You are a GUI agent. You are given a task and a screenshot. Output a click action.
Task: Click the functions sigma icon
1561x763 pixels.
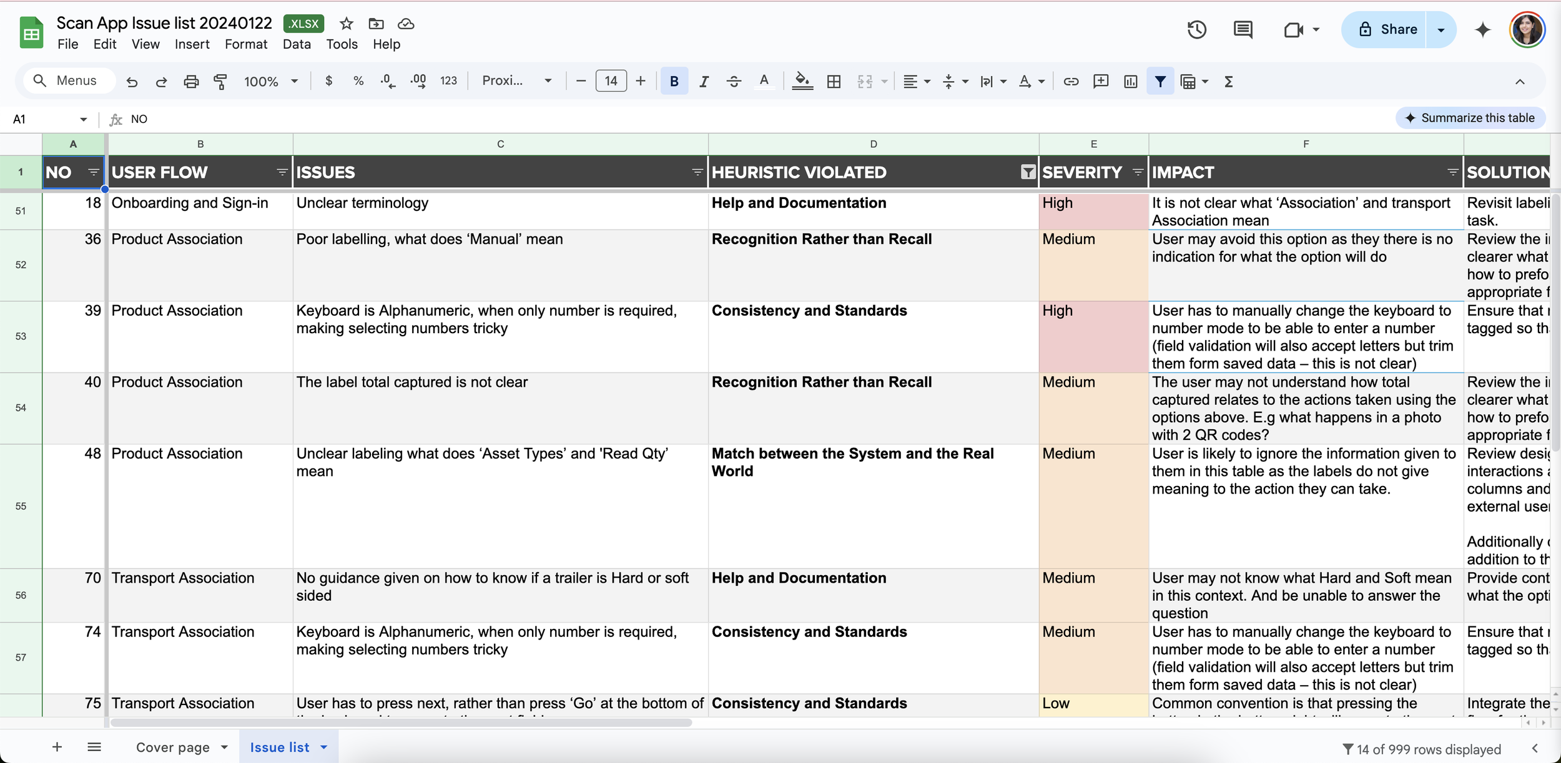point(1228,81)
